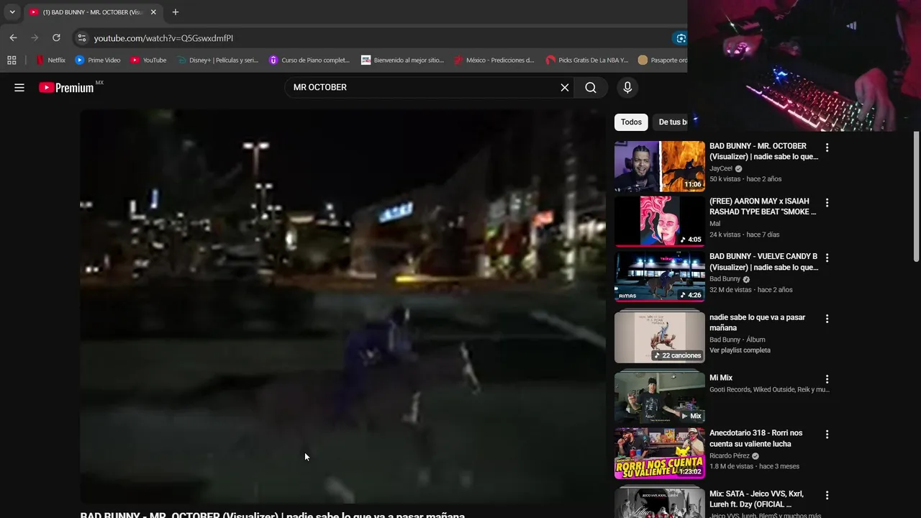This screenshot has width=921, height=518.
Task: Open 'nadie sabe lo que va a pasar mañana' album title
Action: pos(757,322)
